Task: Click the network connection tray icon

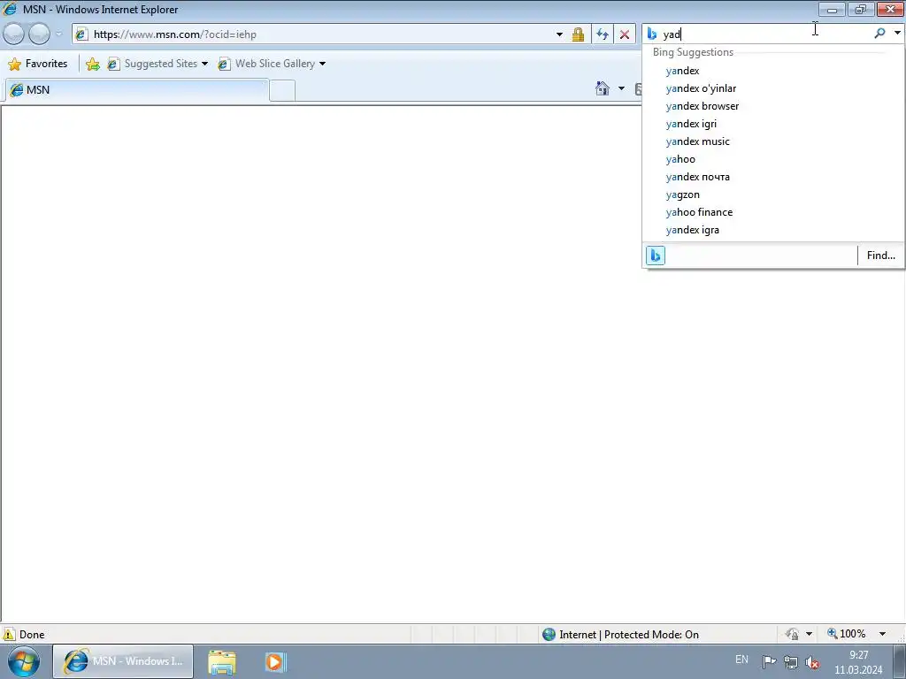Action: click(x=790, y=662)
